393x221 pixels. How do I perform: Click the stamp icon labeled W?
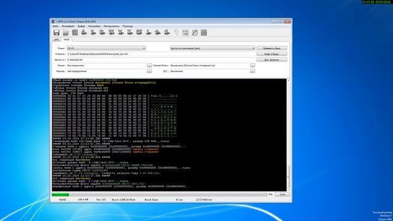click(x=112, y=33)
